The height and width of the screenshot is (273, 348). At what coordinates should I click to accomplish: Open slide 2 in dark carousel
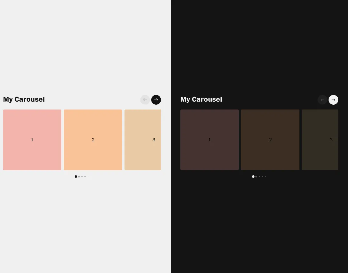[x=270, y=140]
